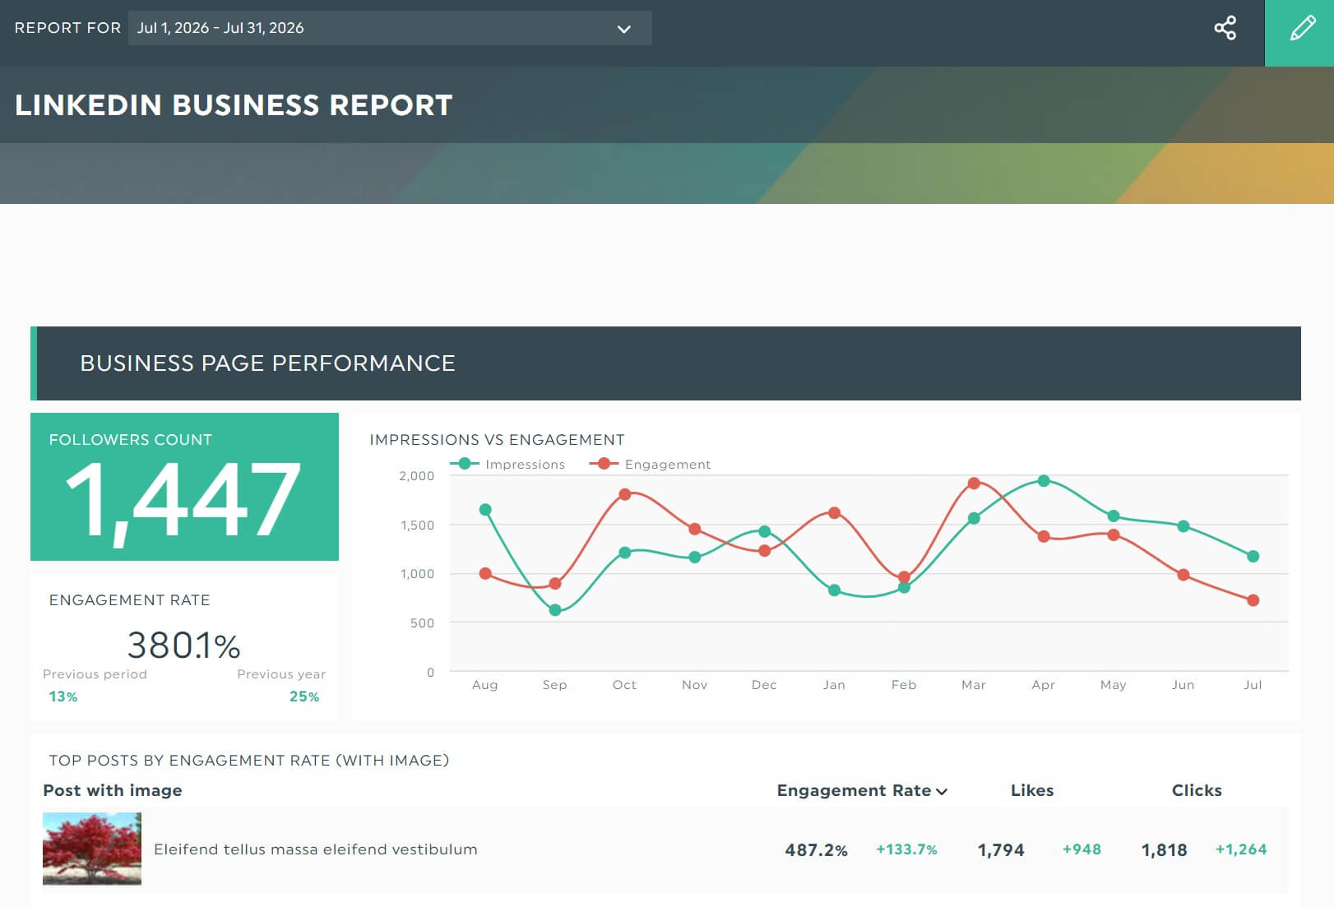Select the Impressions data point for Jul
This screenshot has height=907, width=1334.
point(1253,557)
